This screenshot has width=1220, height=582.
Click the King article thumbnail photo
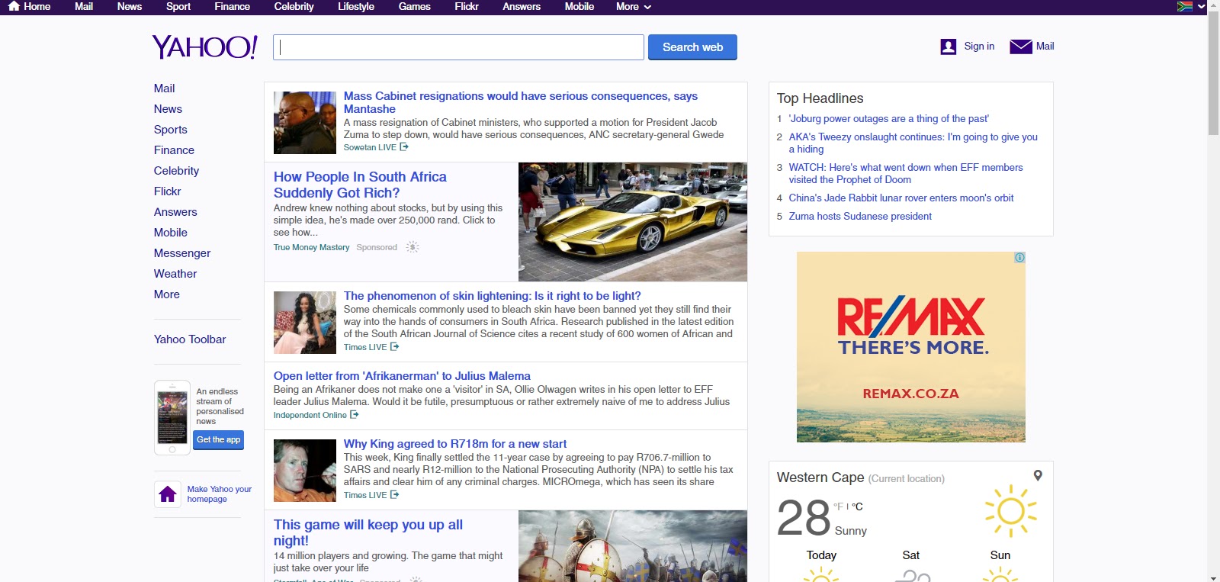(305, 471)
